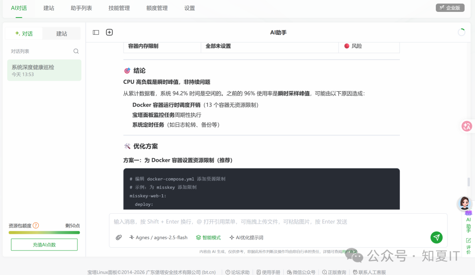Open 技能管理 tab
Screen dimensions: 475x275
click(x=119, y=8)
